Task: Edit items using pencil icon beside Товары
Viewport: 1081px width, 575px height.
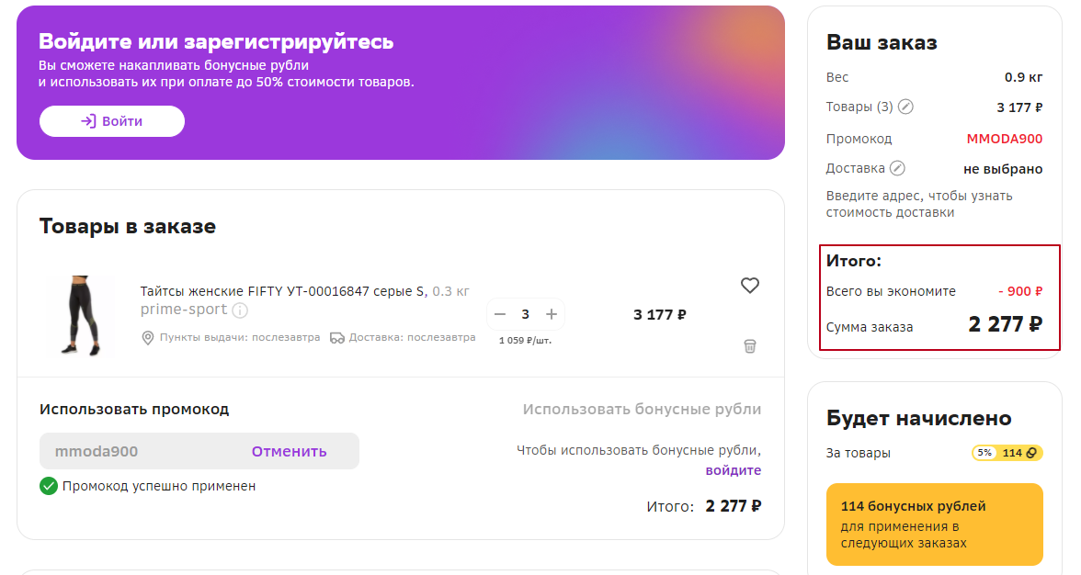Action: [x=906, y=107]
